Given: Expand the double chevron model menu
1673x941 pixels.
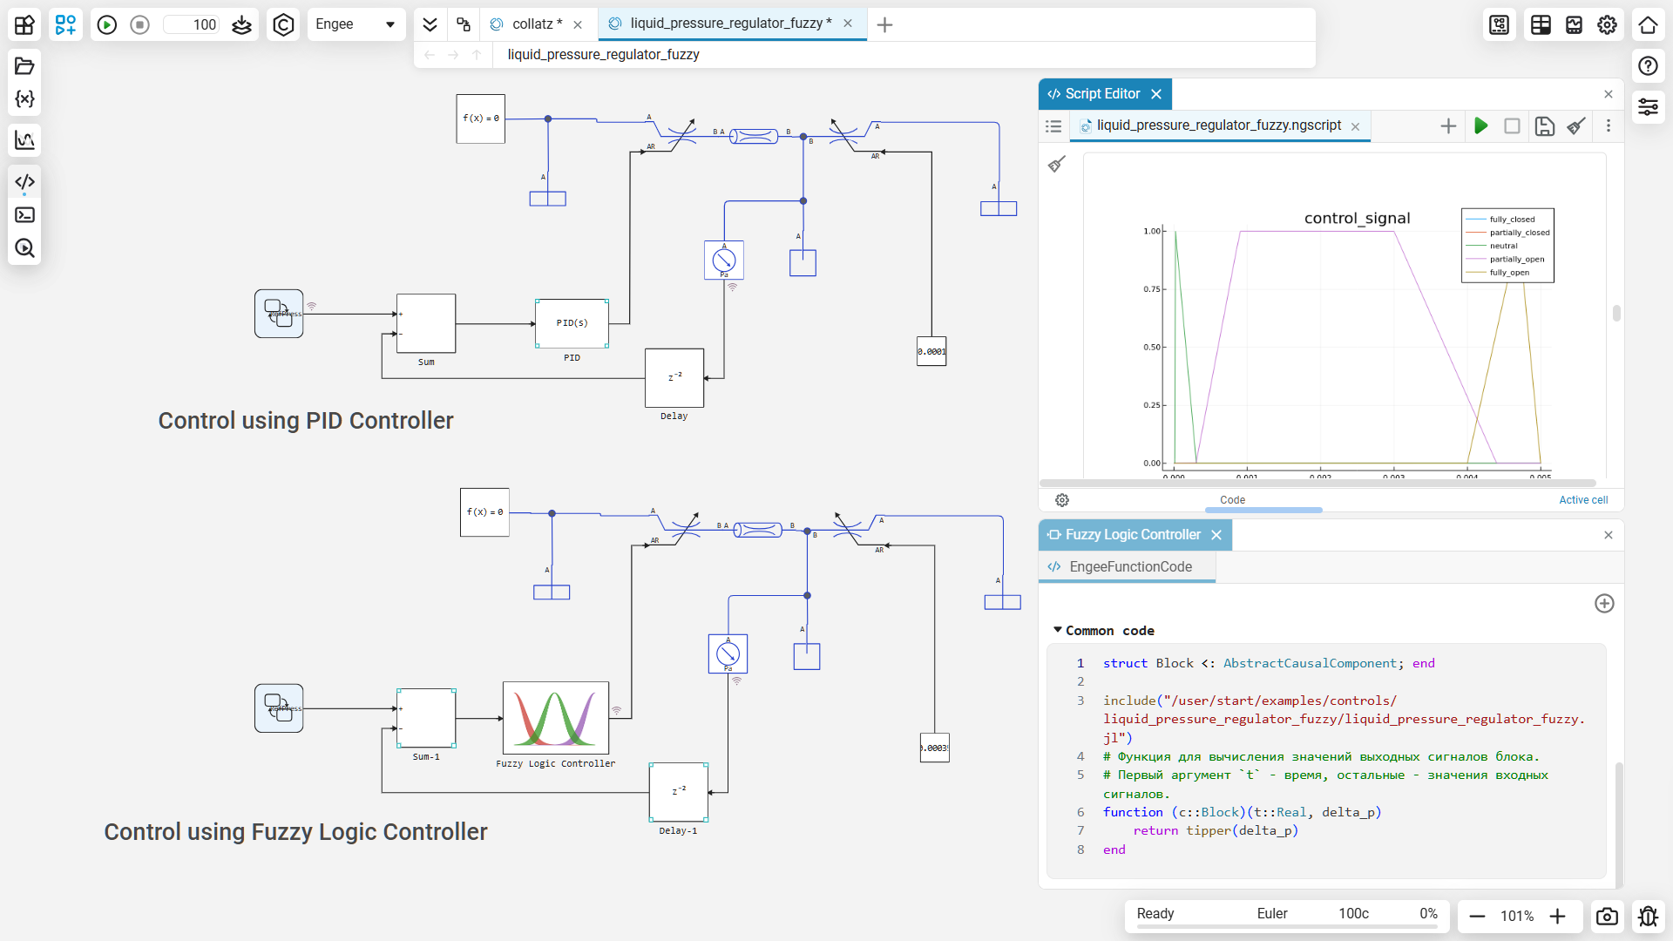Looking at the screenshot, I should pyautogui.click(x=430, y=24).
